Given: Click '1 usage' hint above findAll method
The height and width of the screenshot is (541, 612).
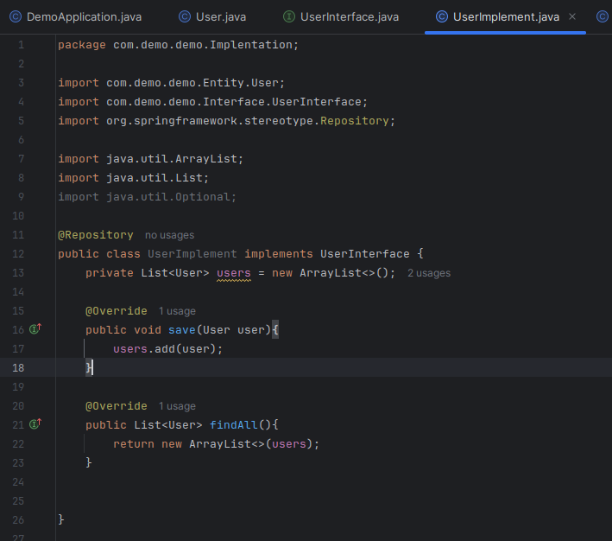Looking at the screenshot, I should pos(177,406).
